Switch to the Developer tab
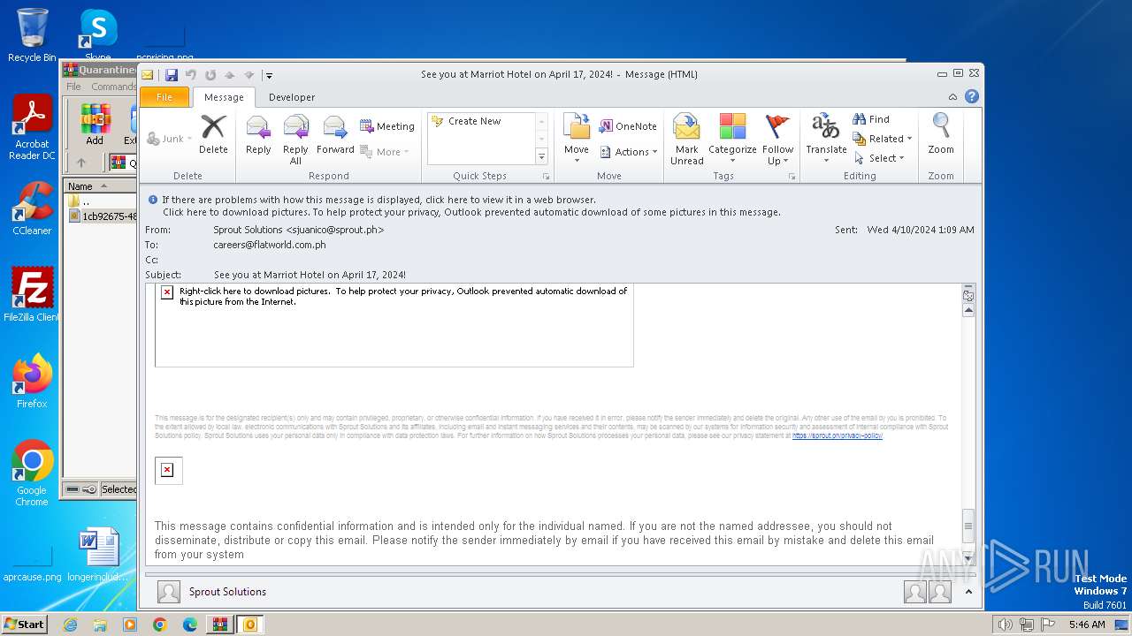The height and width of the screenshot is (636, 1132). (292, 97)
